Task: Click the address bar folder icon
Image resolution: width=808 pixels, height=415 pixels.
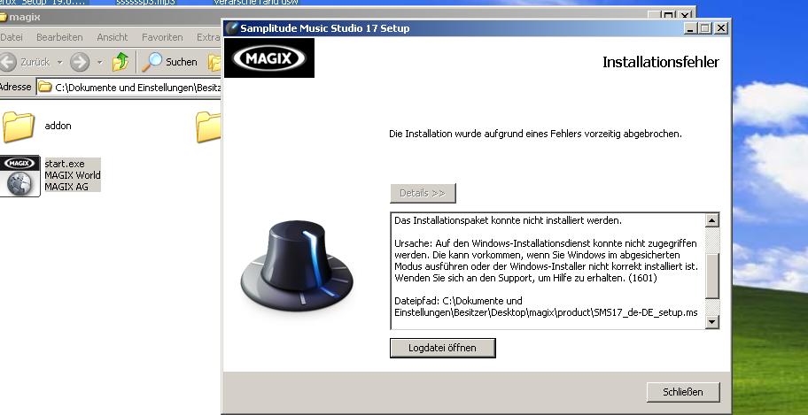Action: click(45, 87)
